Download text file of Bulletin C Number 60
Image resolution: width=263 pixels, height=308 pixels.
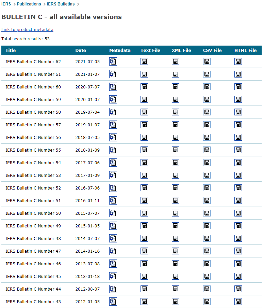tap(144, 87)
